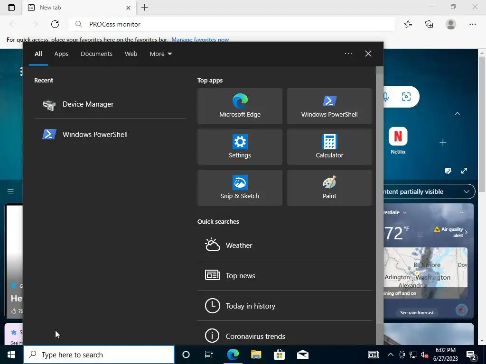Click the visual search camera icon
The image size is (486, 364).
[x=406, y=97]
